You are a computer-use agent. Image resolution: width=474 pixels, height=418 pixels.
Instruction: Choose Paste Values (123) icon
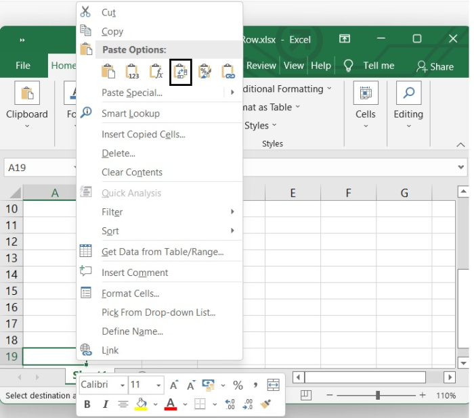point(132,71)
